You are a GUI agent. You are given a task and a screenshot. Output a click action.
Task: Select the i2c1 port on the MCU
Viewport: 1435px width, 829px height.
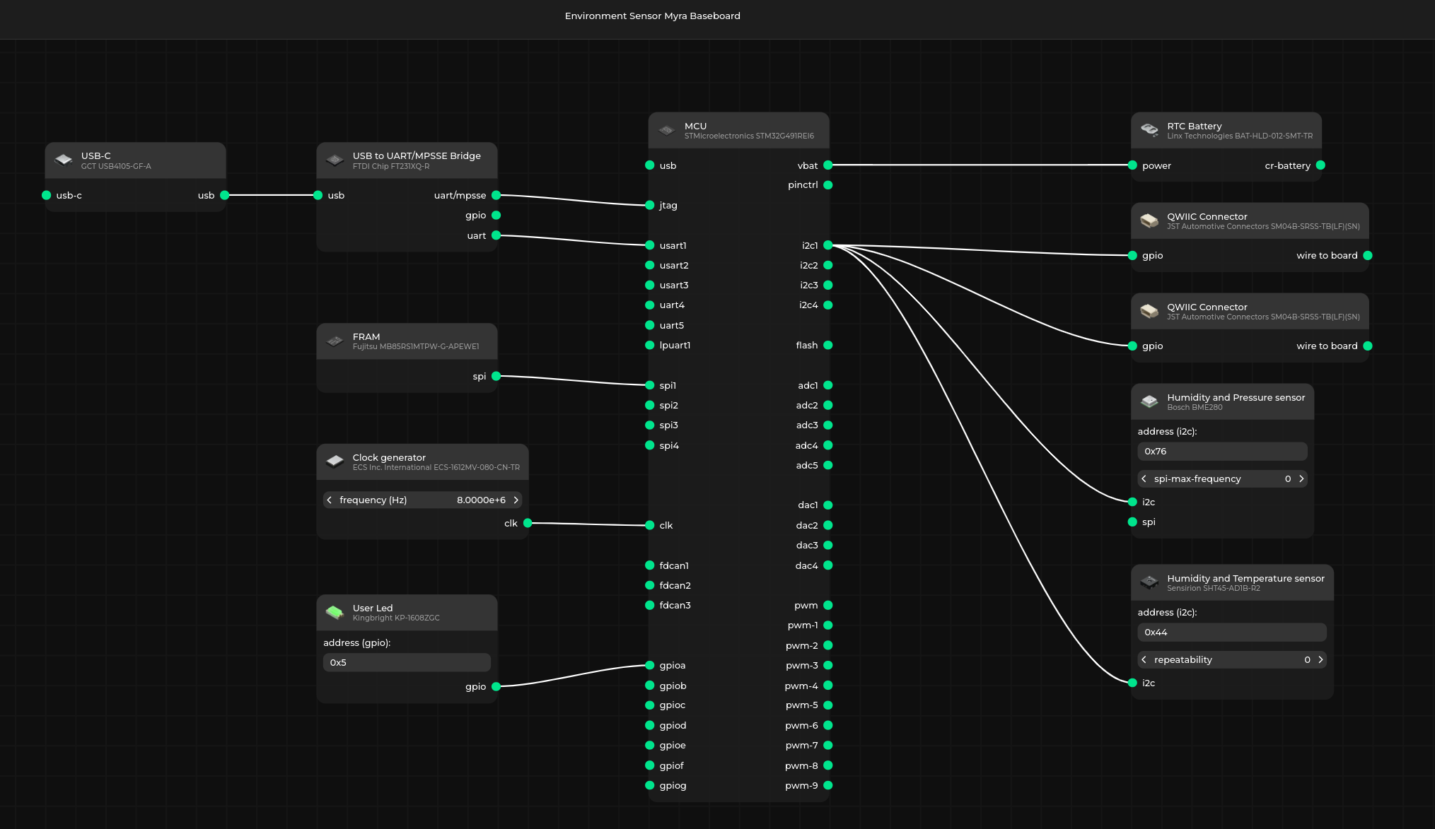[828, 245]
